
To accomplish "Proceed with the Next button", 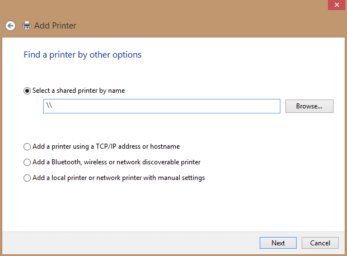I will [x=278, y=243].
